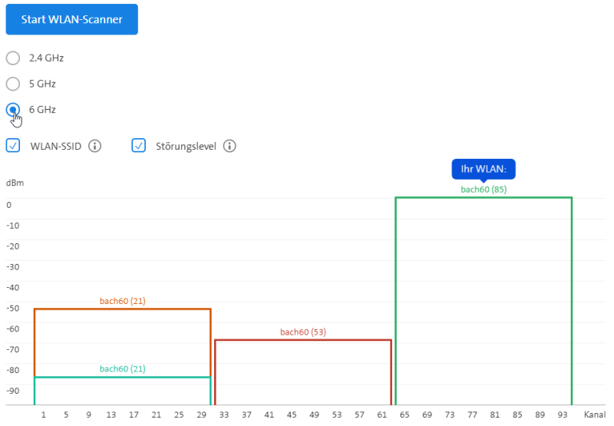Viewport: 614px width, 426px height.
Task: Toggle the Störungslevel checkbox
Action: click(139, 145)
